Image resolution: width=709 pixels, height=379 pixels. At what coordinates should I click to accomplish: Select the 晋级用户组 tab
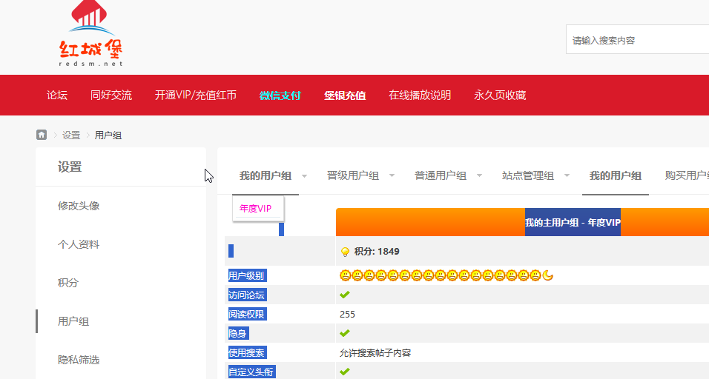click(x=353, y=175)
